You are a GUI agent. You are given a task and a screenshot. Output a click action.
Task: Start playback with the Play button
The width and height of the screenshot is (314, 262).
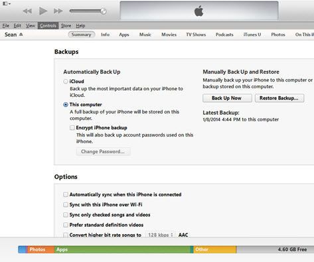coord(43,11)
